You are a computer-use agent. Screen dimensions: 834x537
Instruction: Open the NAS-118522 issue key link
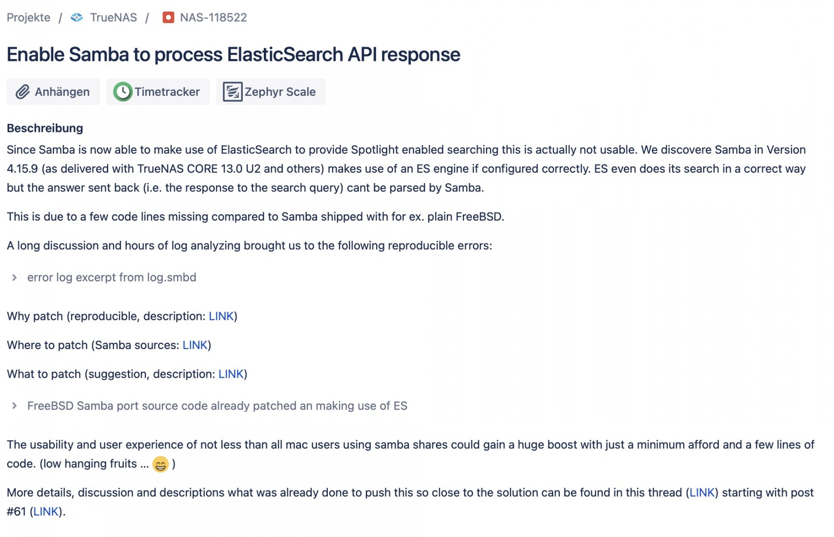point(213,17)
